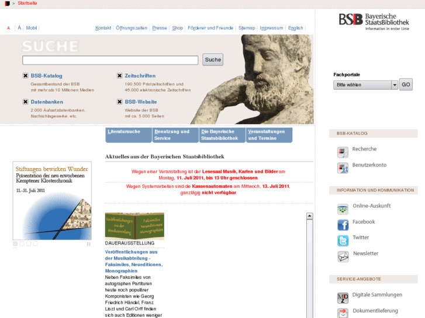
Task: Open the Sitemap link
Action: pyautogui.click(x=247, y=28)
